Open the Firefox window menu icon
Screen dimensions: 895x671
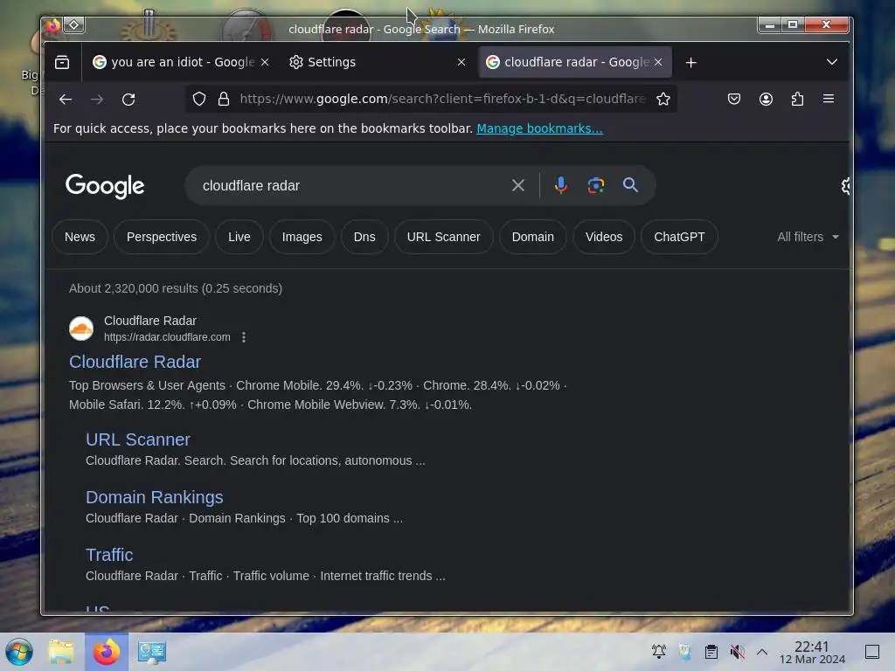click(x=53, y=25)
